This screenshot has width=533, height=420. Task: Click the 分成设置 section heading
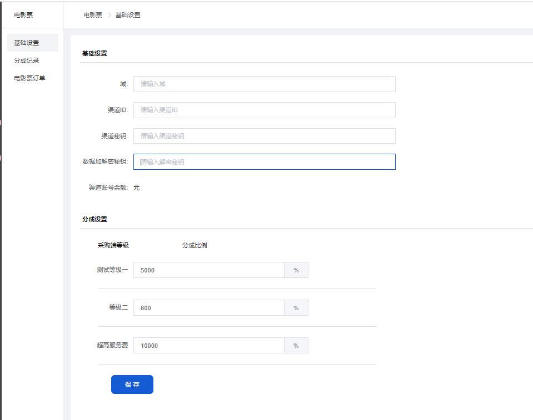(x=94, y=219)
